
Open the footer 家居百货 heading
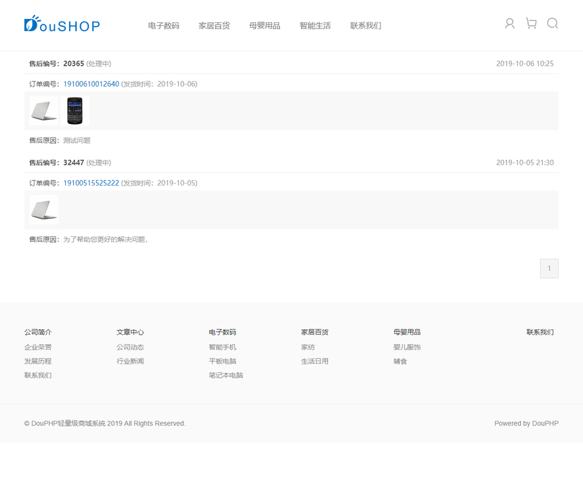tap(315, 332)
